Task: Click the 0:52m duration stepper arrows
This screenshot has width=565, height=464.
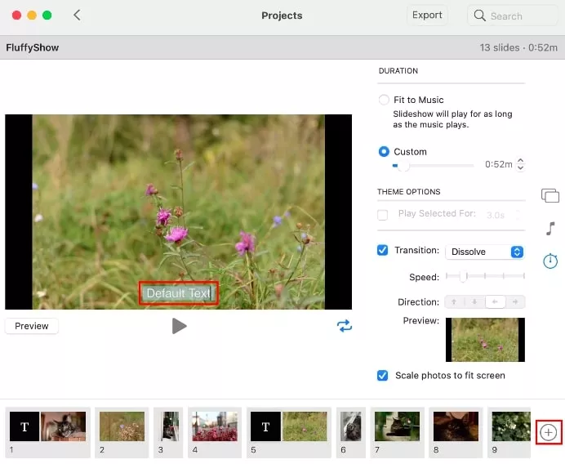Action: pos(520,164)
